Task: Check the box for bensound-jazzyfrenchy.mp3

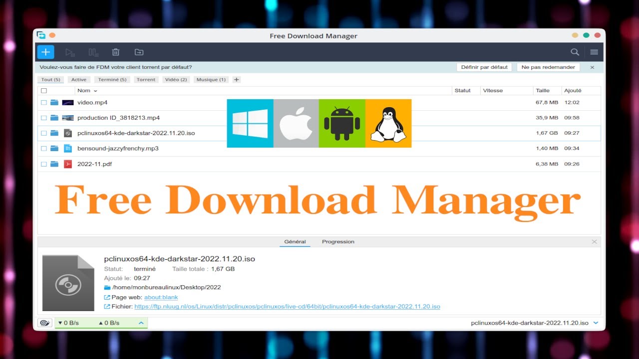Action: pyautogui.click(x=44, y=149)
